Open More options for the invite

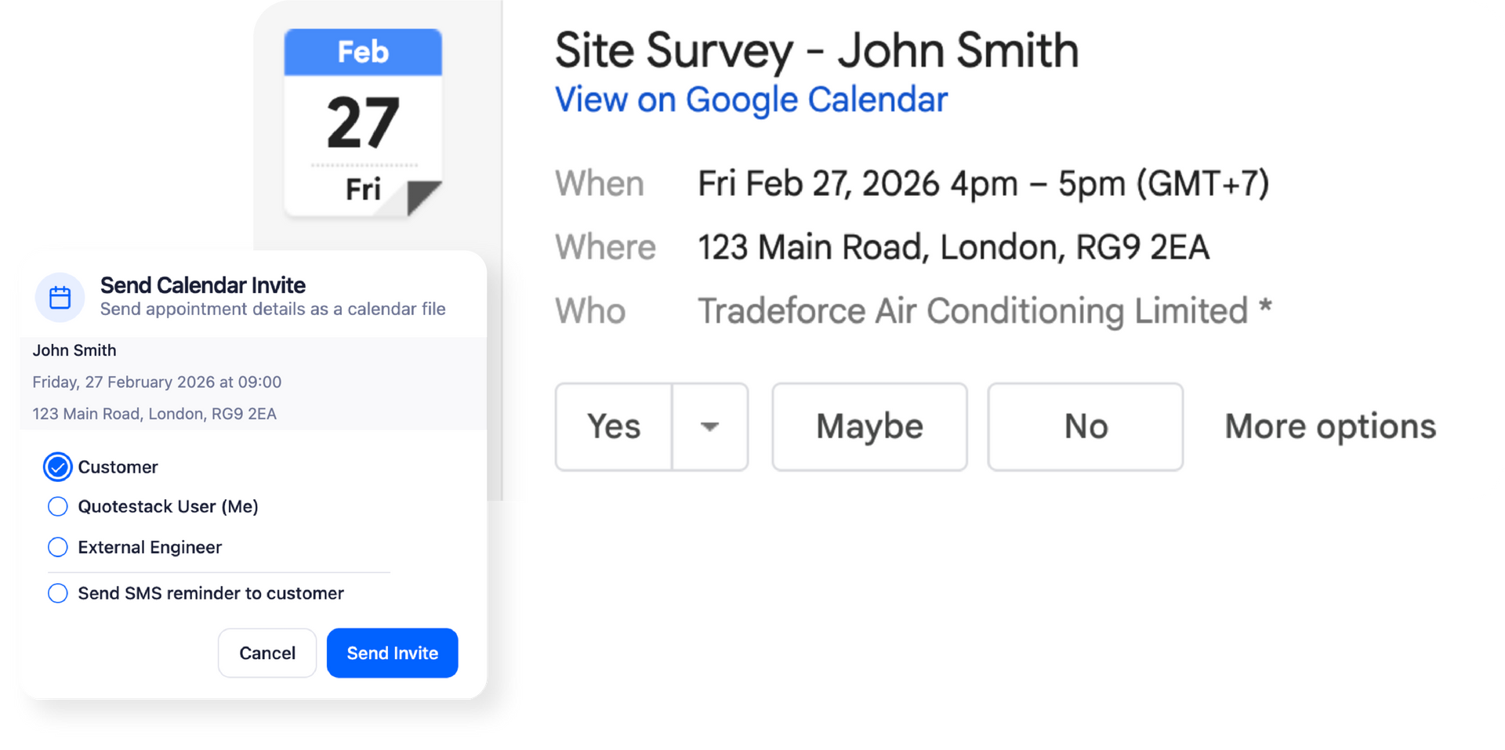(1330, 427)
